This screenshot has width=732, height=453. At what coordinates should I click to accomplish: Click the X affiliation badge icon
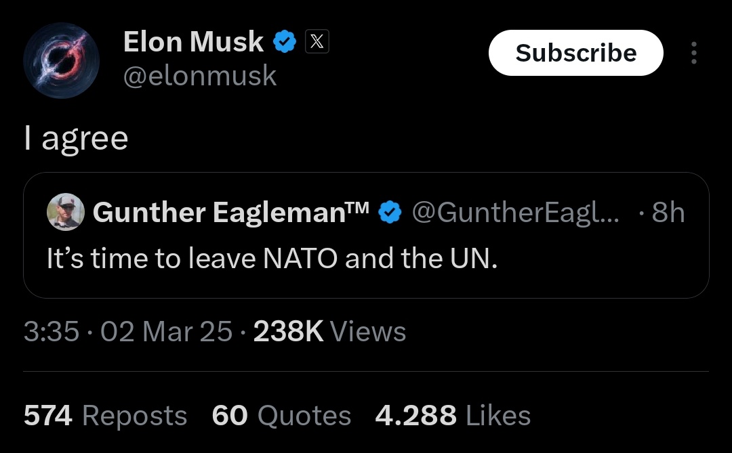(317, 41)
